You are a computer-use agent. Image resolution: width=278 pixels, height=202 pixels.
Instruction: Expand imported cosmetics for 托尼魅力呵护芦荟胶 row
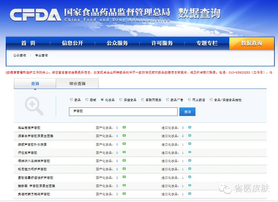pos(190,169)
